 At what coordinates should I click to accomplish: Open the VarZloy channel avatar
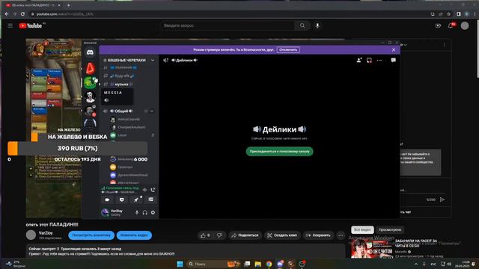pyautogui.click(x=31, y=235)
